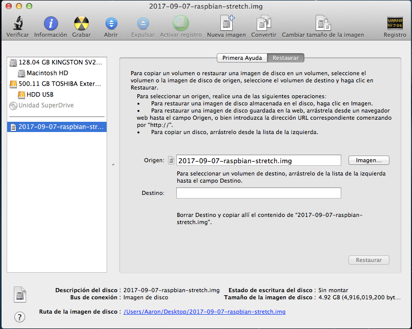
Task: Click the Grabar burn icon
Action: click(x=81, y=24)
